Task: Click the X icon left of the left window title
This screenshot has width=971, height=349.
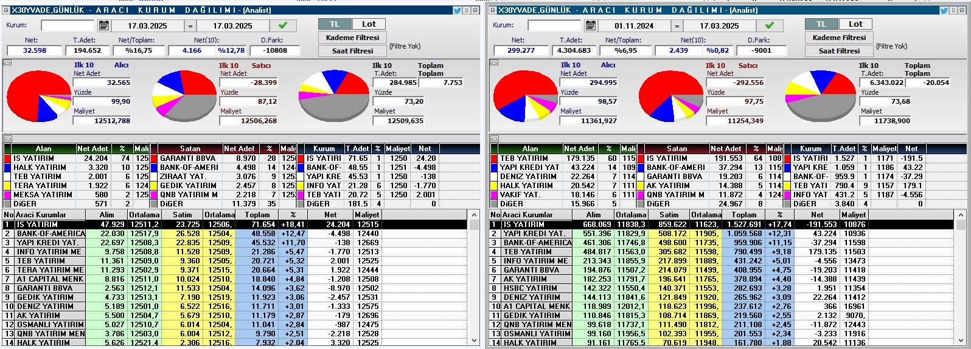Action: click(7, 10)
